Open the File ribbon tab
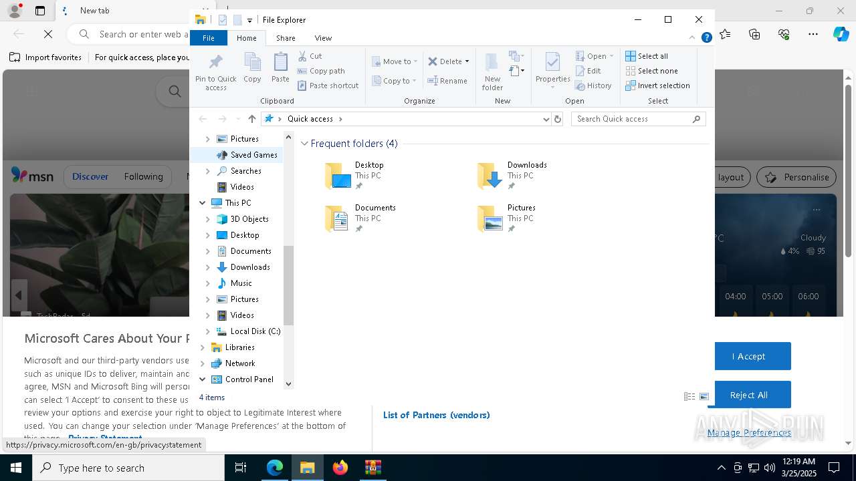 click(209, 38)
